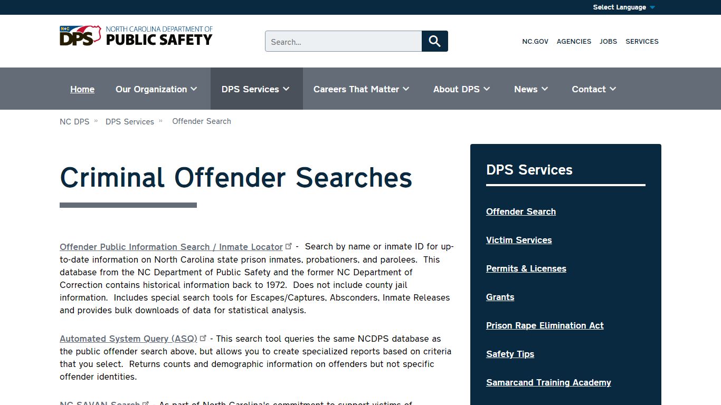
Task: Open Grants sidebar link
Action: click(500, 297)
